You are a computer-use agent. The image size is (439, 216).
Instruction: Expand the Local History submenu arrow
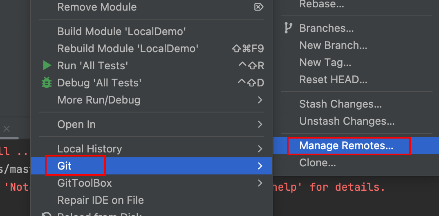(x=260, y=149)
